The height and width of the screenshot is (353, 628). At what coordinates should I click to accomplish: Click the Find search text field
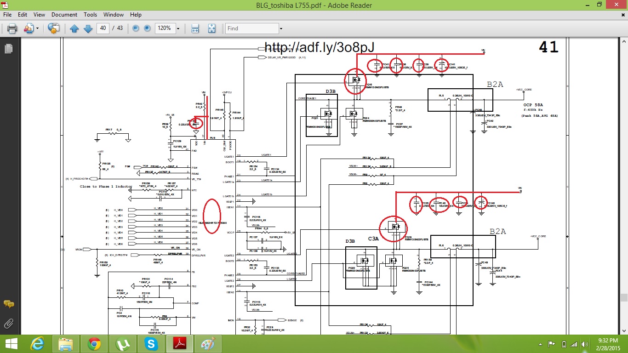251,28
